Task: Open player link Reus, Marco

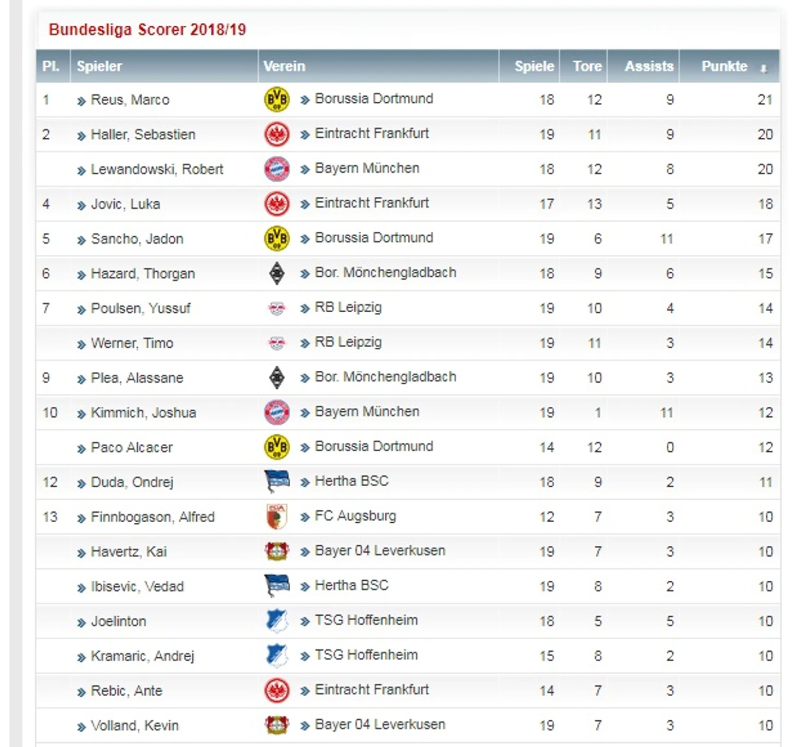Action: click(130, 100)
